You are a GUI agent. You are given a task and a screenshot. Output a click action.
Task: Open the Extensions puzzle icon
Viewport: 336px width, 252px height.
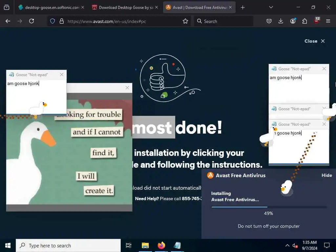coord(304,21)
